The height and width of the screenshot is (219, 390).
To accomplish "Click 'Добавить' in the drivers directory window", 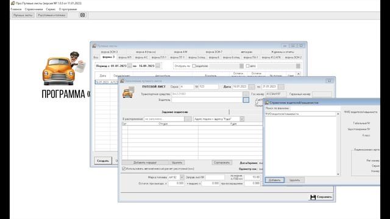I will [x=275, y=180].
